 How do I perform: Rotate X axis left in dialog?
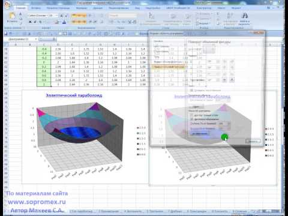coord(225,61)
